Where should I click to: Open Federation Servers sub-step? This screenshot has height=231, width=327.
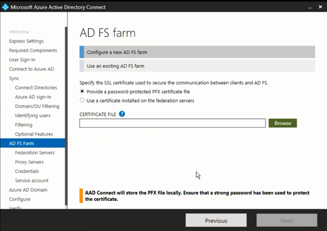35,152
